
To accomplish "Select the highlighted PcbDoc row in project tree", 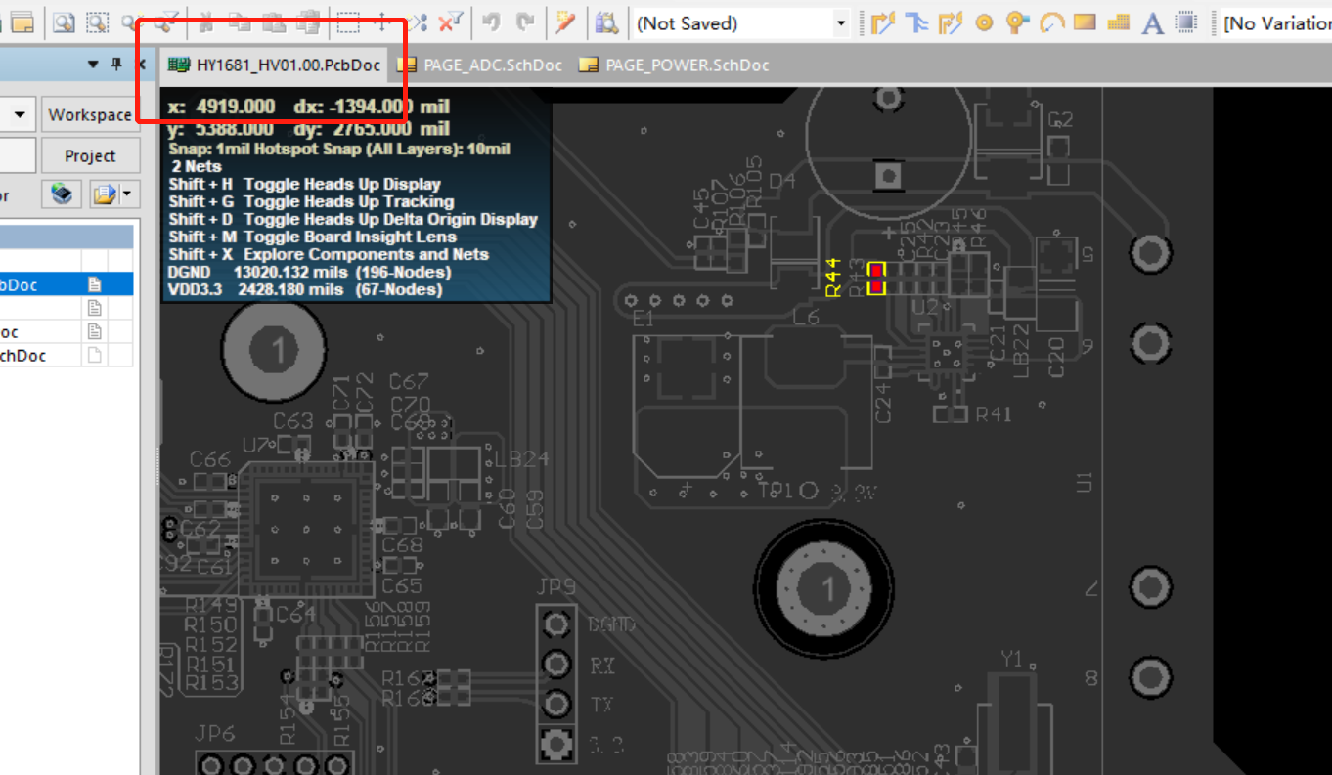I will pyautogui.click(x=67, y=284).
